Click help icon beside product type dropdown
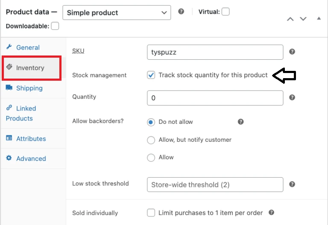Screen dimensions: 328x225 (x=181, y=12)
